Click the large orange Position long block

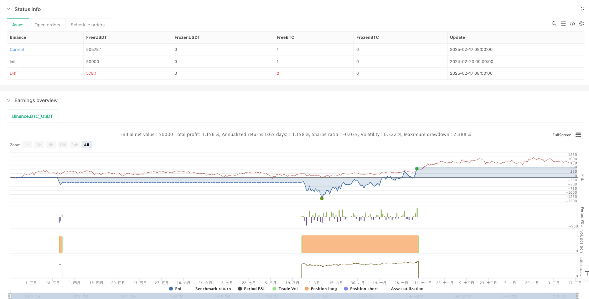360,244
